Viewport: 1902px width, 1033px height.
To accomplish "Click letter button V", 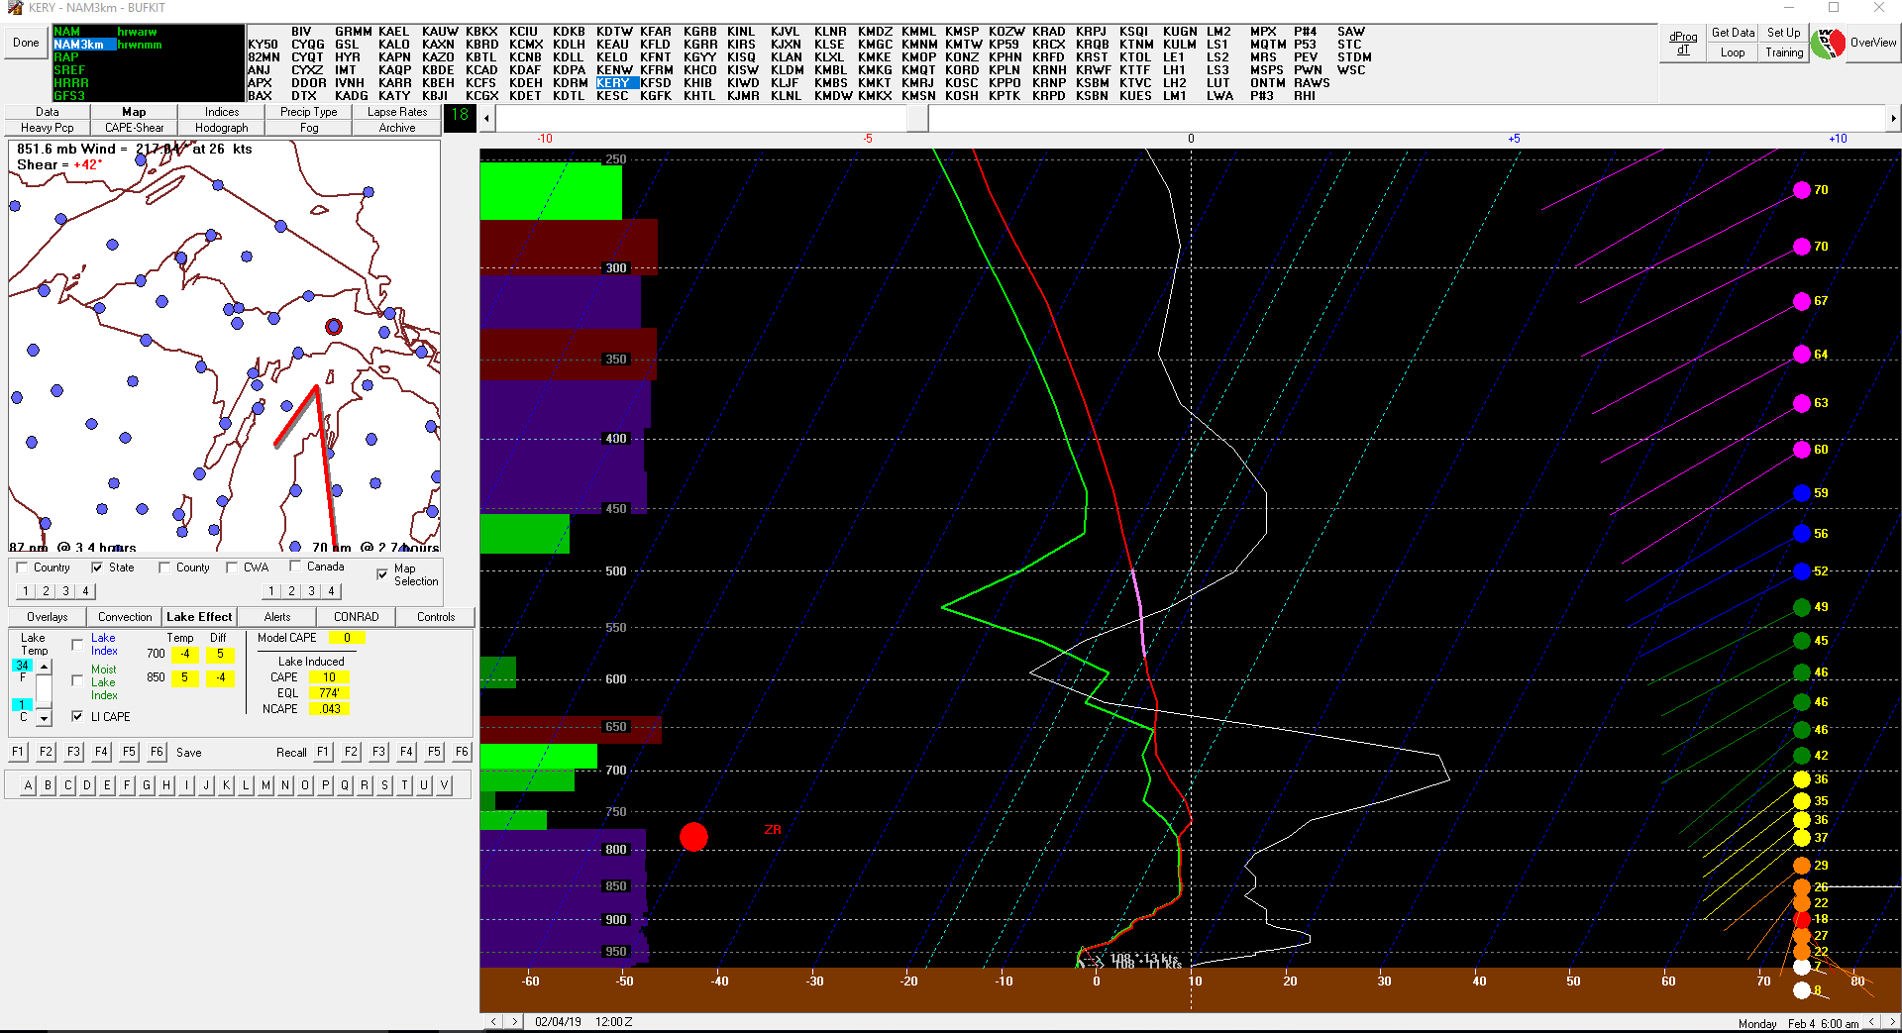I will pyautogui.click(x=444, y=785).
